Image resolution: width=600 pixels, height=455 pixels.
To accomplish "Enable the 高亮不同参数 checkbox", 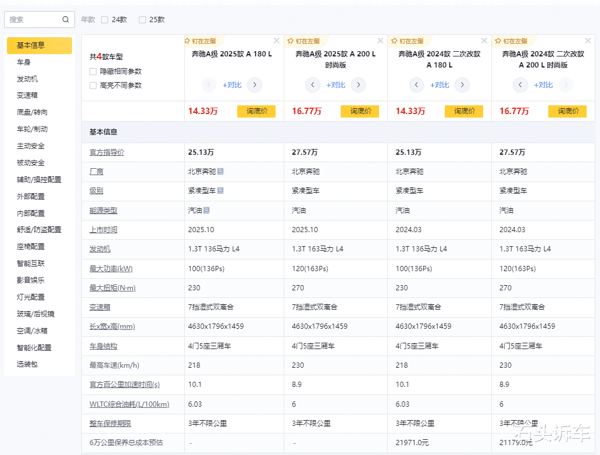I will [x=93, y=86].
